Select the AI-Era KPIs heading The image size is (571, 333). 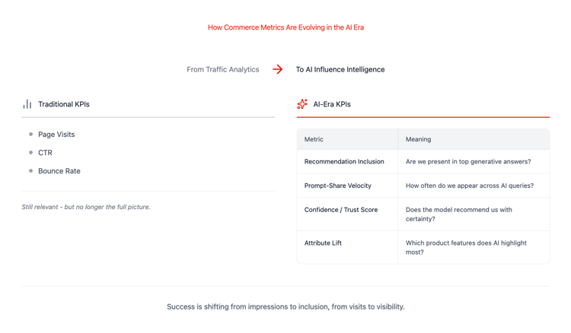(332, 104)
